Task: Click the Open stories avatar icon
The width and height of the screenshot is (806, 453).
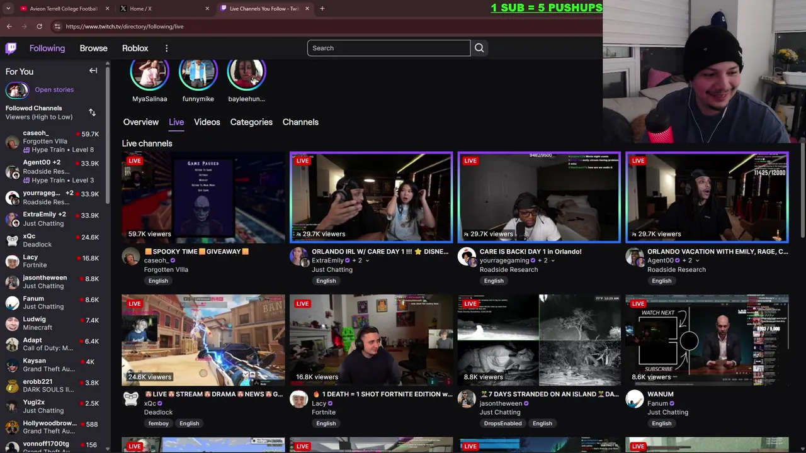Action: (17, 90)
